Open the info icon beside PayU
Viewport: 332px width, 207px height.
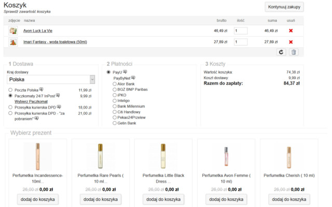coord(125,72)
